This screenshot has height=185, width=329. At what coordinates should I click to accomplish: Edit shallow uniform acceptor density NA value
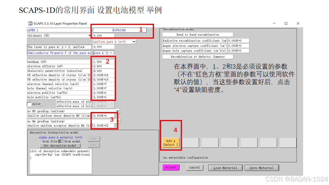pyautogui.click(x=104, y=126)
